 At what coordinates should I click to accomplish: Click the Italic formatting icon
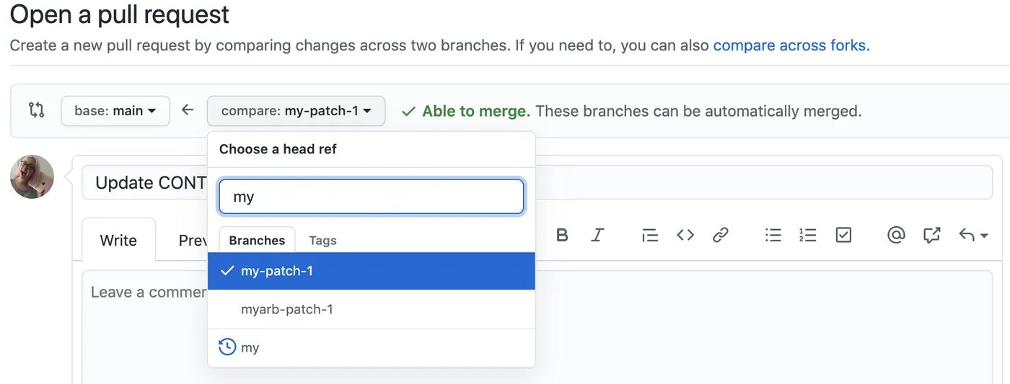(x=597, y=235)
